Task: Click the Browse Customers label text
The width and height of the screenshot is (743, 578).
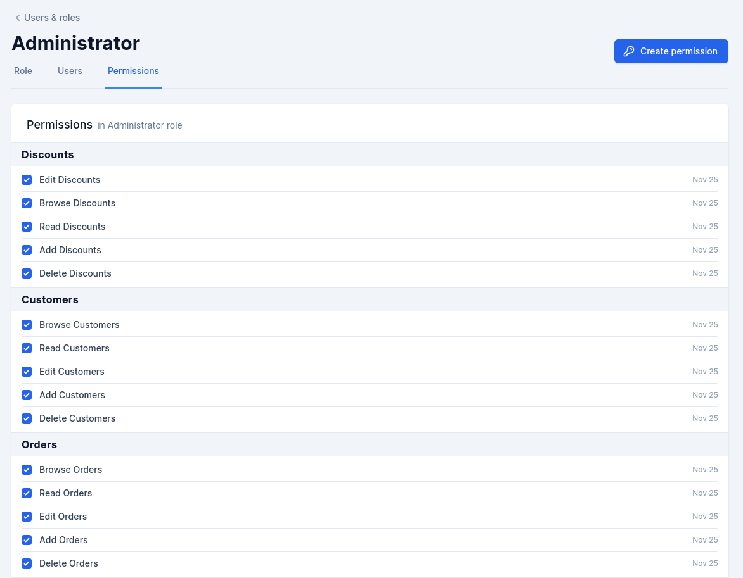Action: click(79, 325)
